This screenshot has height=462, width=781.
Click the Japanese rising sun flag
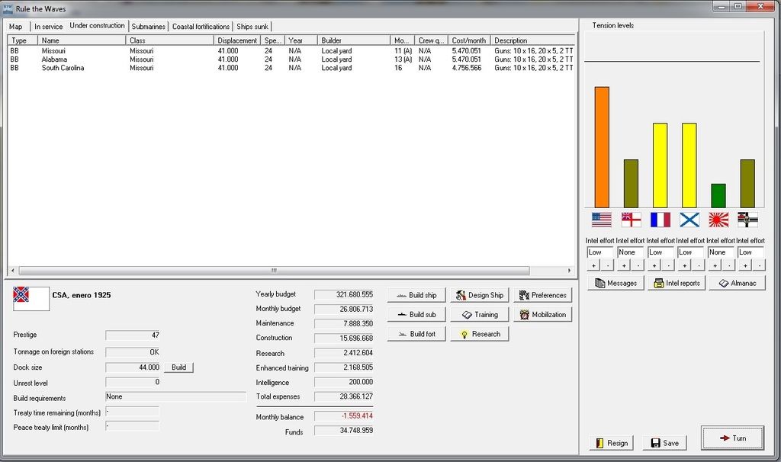tap(718, 220)
